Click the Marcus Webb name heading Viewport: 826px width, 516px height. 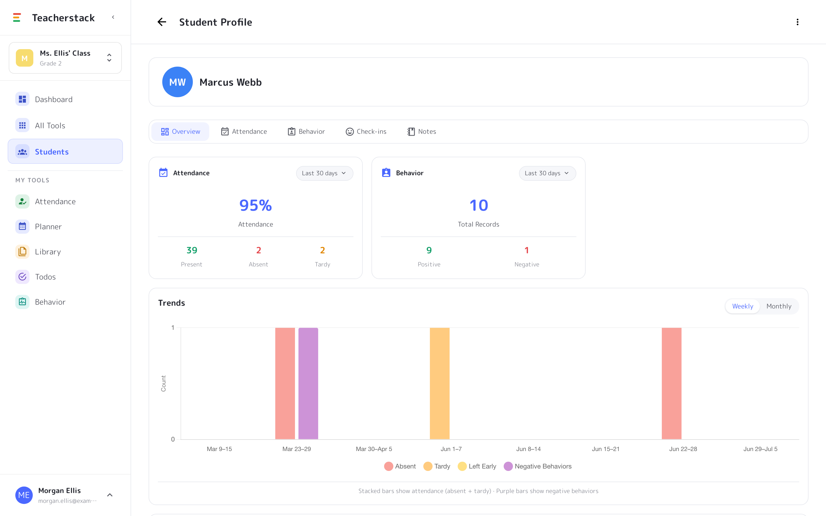pos(230,82)
